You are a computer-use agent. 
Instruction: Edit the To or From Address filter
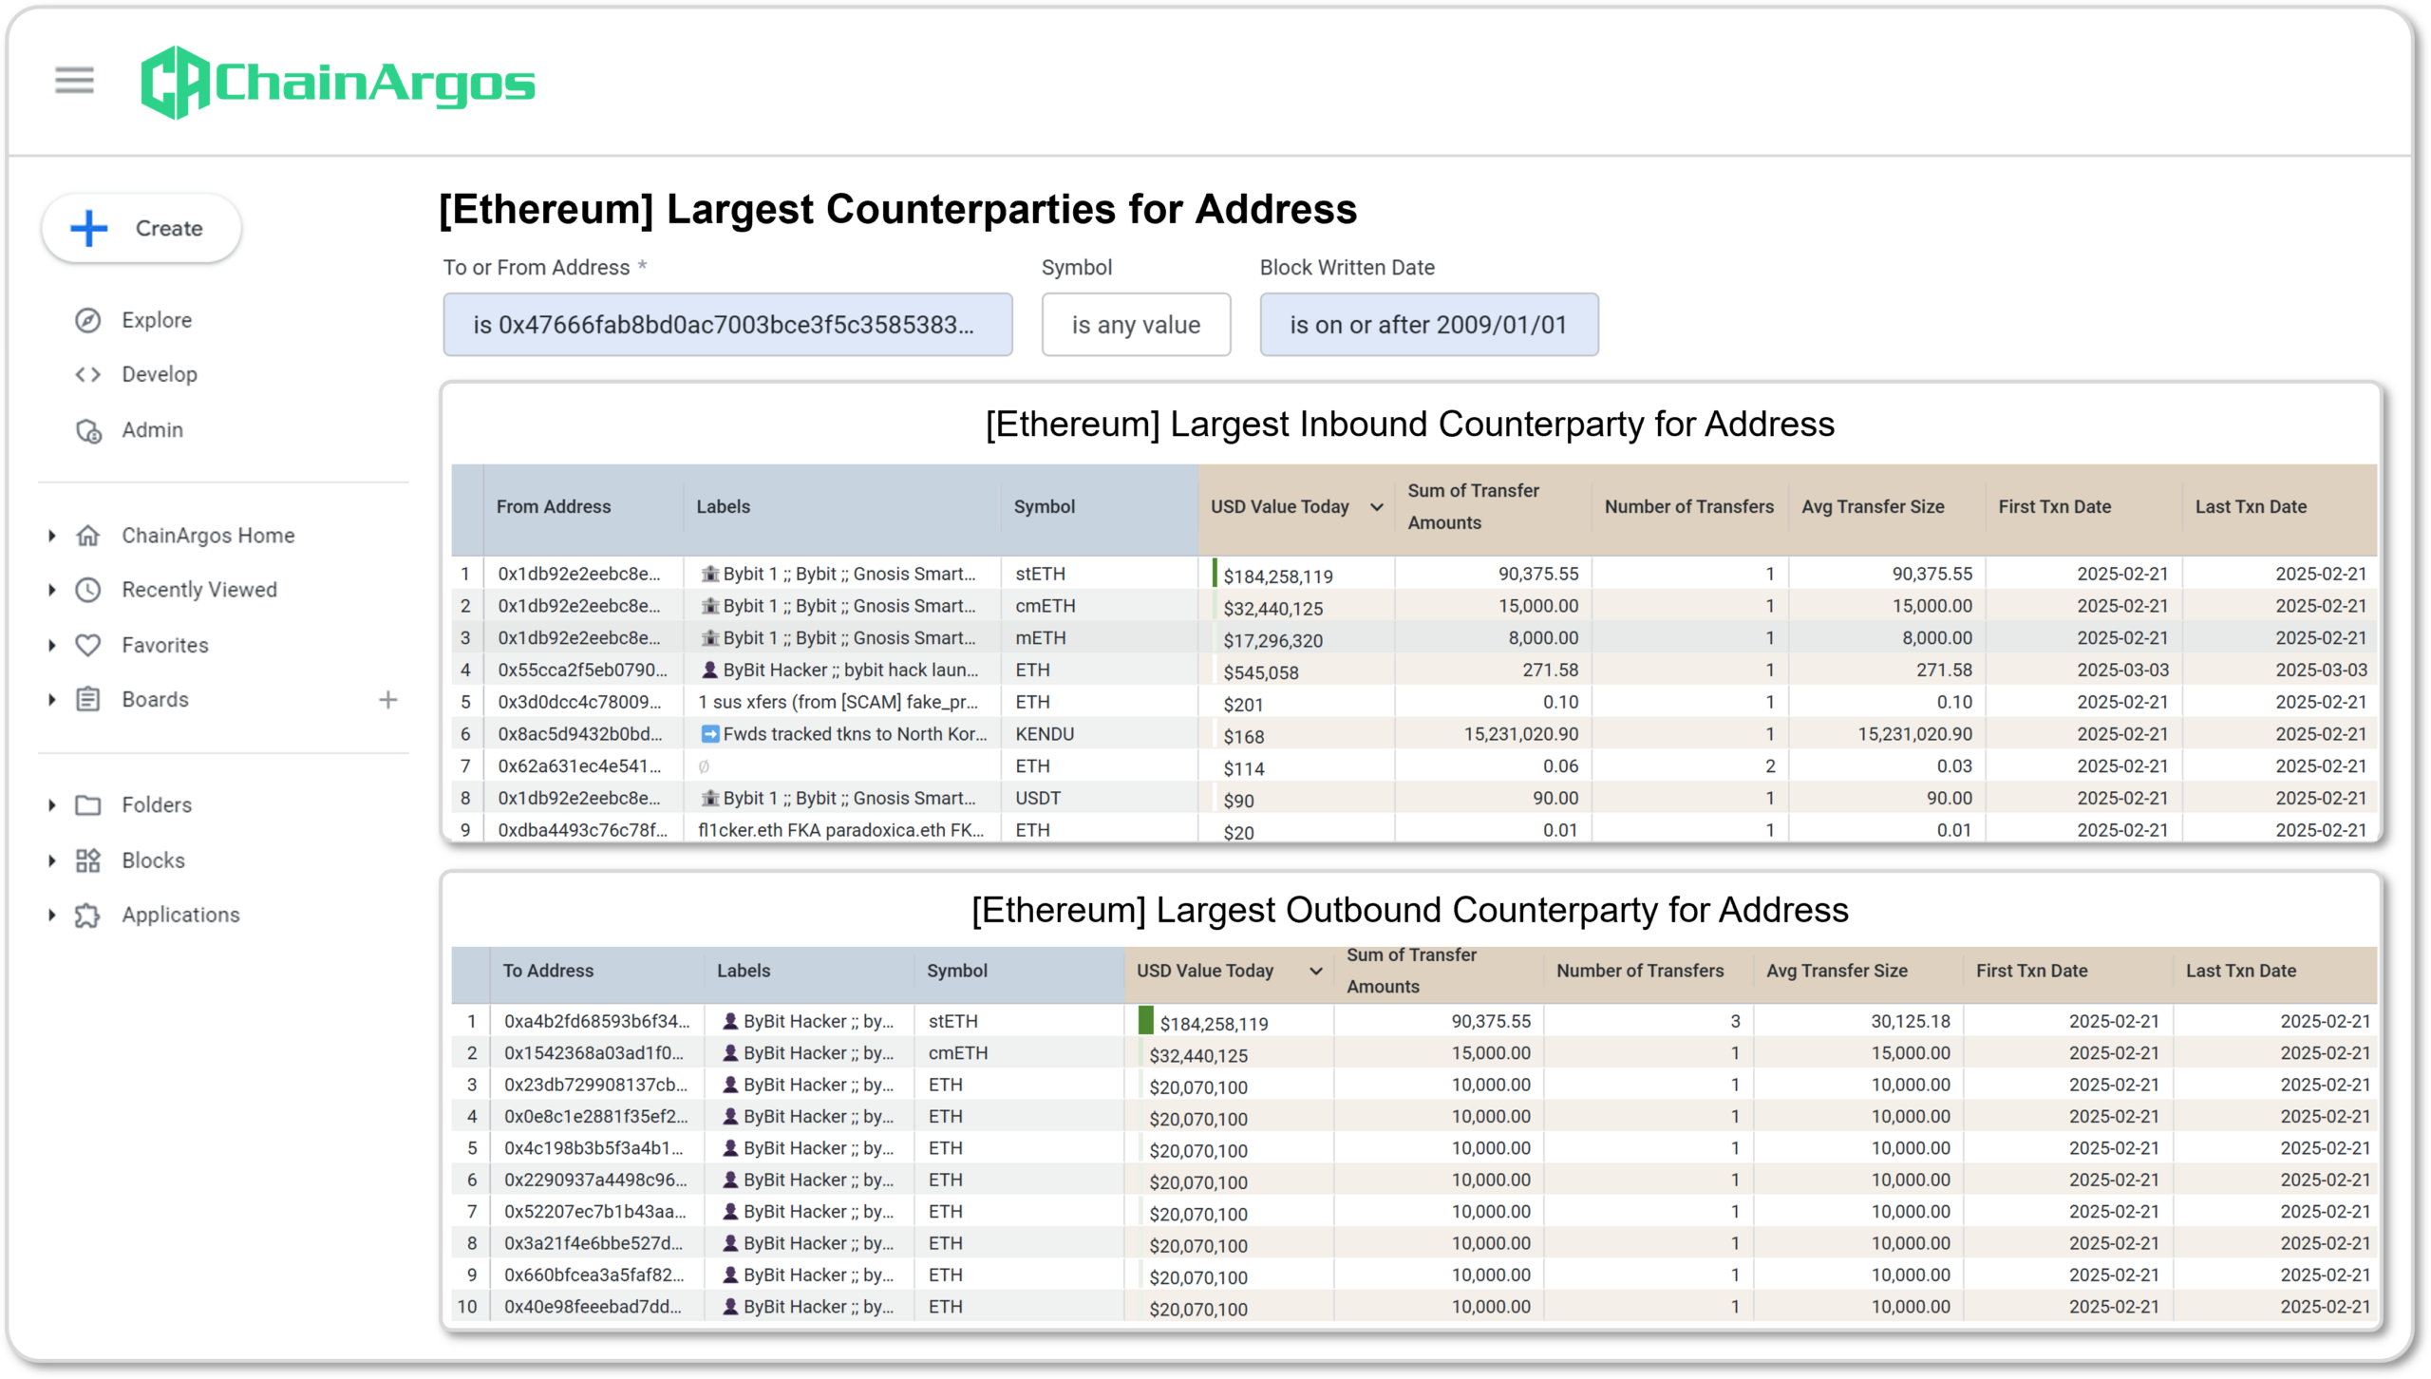pyautogui.click(x=727, y=325)
